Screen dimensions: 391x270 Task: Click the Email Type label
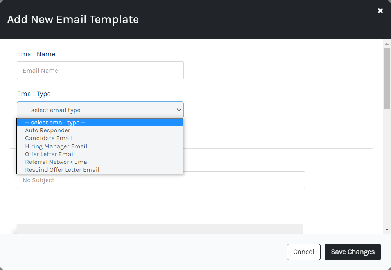(x=34, y=94)
